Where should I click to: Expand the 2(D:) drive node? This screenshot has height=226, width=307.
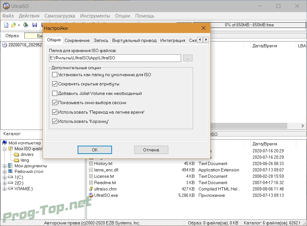pyautogui.click(x=5, y=183)
